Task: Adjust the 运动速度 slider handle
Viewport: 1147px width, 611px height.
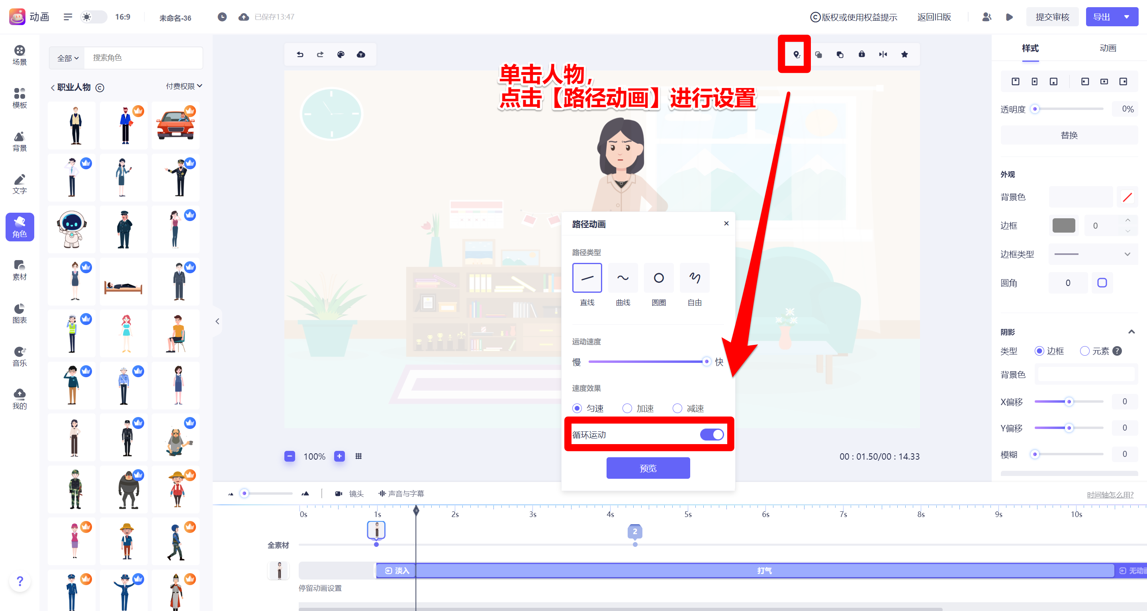Action: pyautogui.click(x=706, y=361)
